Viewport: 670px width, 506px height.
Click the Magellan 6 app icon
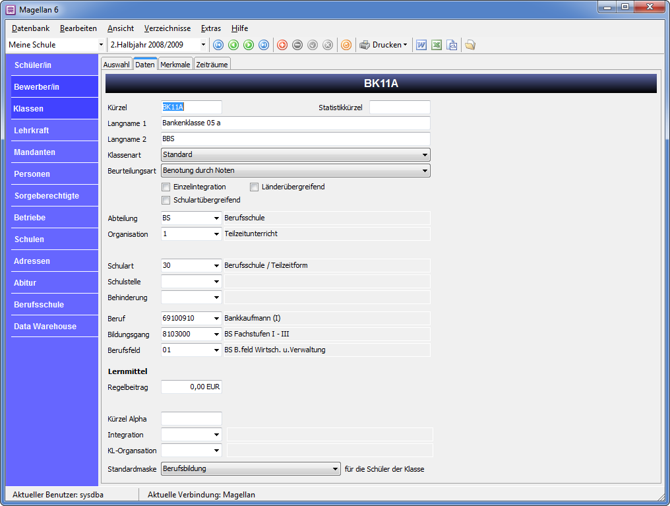pyautogui.click(x=11, y=9)
